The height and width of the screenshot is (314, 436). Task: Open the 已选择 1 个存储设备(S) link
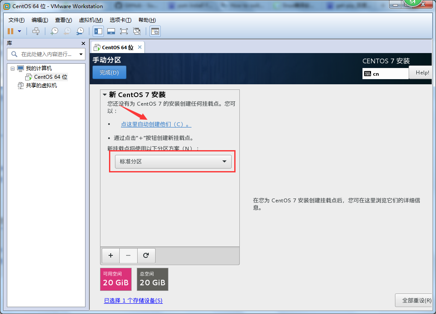(133, 301)
